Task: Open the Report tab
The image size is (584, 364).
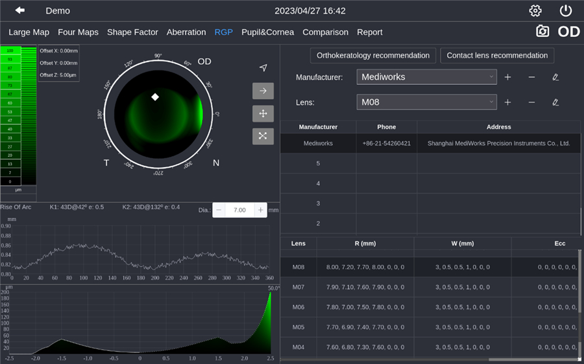Action: point(369,32)
